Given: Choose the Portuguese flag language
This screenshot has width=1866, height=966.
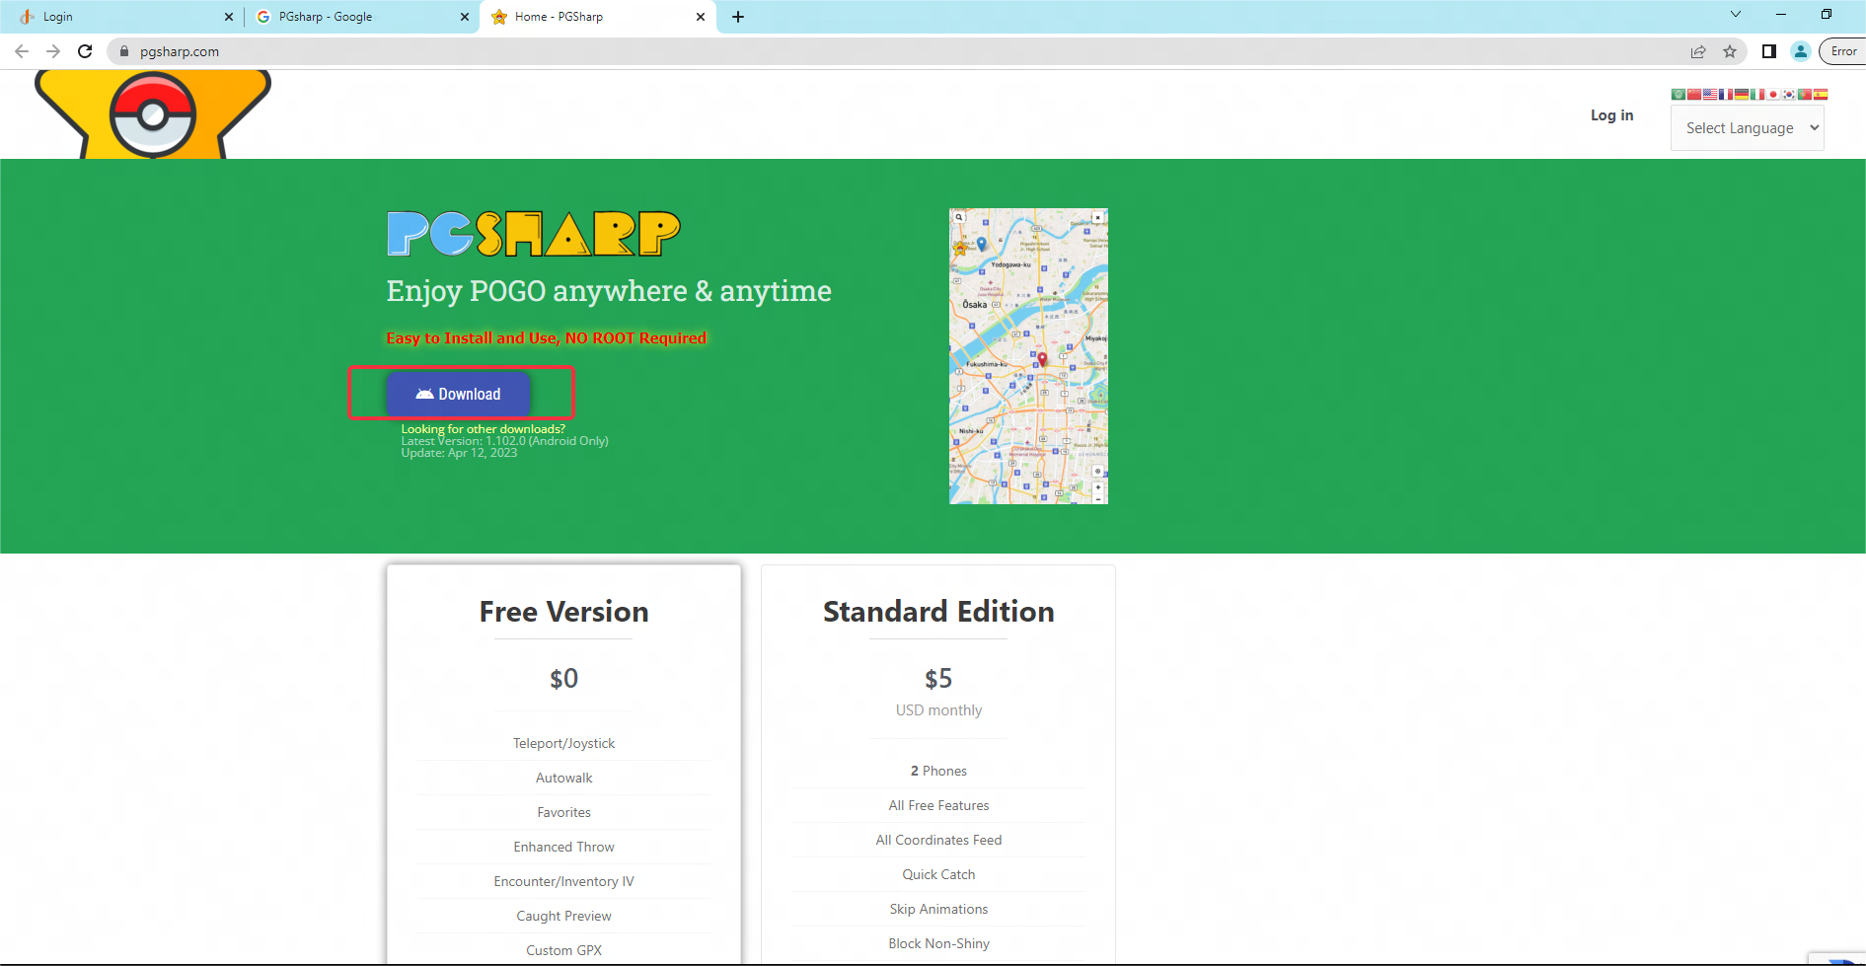Looking at the screenshot, I should [1805, 94].
